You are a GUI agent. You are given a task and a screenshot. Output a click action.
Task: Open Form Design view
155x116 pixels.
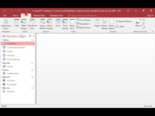pos(65,24)
